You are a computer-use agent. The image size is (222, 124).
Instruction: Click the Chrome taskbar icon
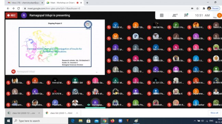point(104,121)
